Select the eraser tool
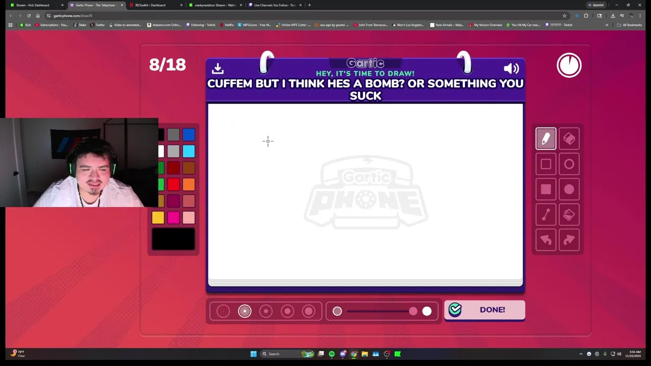The image size is (651, 366). [569, 139]
